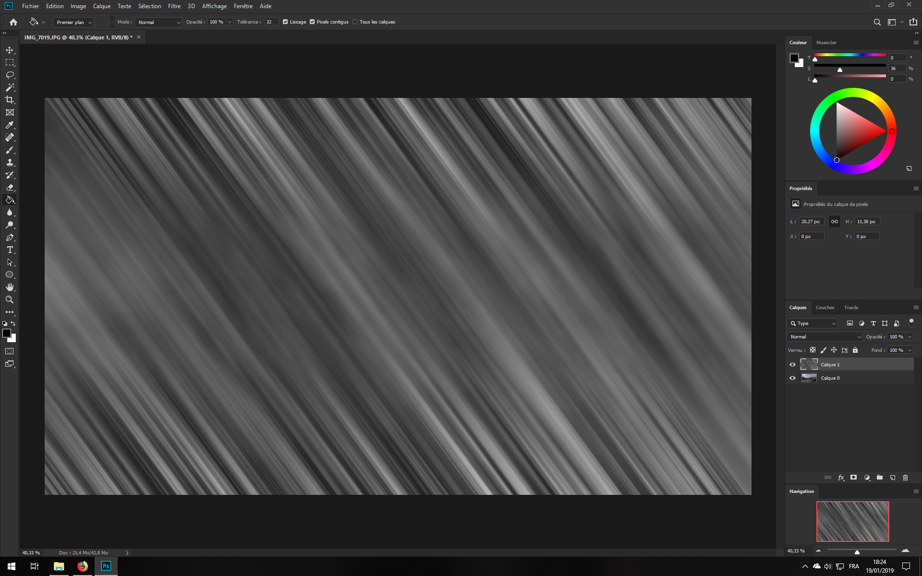
Task: Enable the Tous les calques option
Action: 354,22
